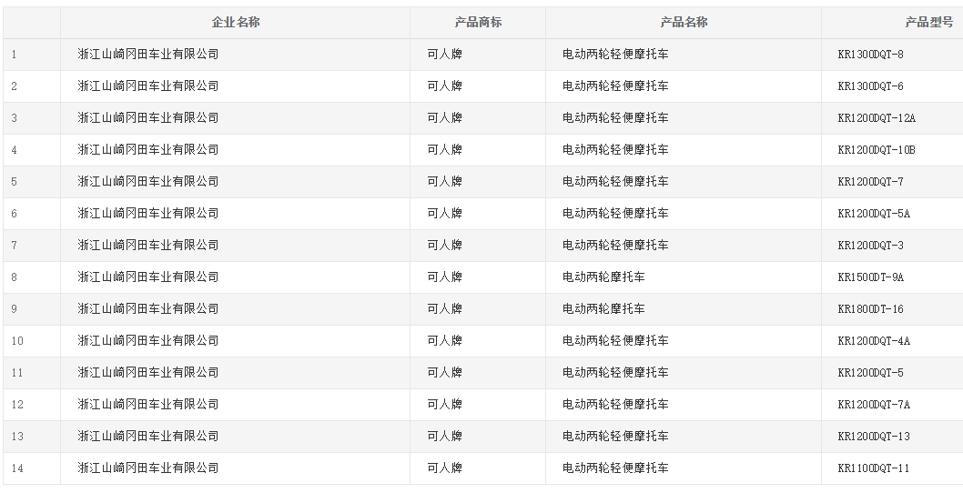Select 可人牌 trademark in row 13
The height and width of the screenshot is (503, 963).
pos(445,438)
